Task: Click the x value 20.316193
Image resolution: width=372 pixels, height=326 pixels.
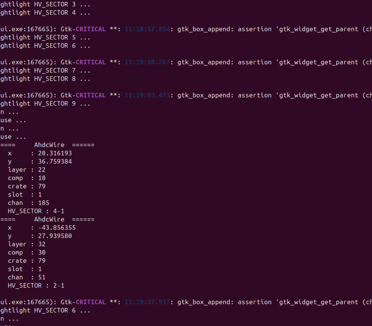Action: (x=55, y=153)
